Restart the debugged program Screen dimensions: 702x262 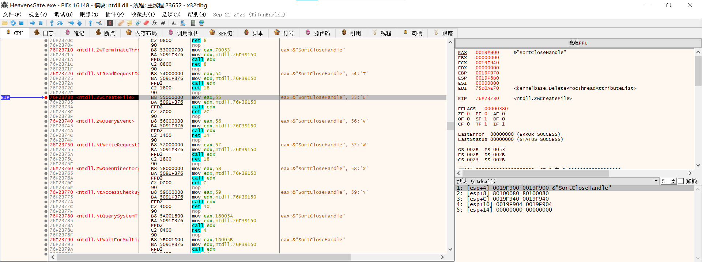[13, 23]
